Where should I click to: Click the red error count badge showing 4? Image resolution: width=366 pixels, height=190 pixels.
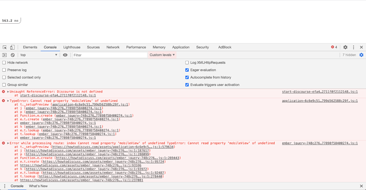click(334, 47)
